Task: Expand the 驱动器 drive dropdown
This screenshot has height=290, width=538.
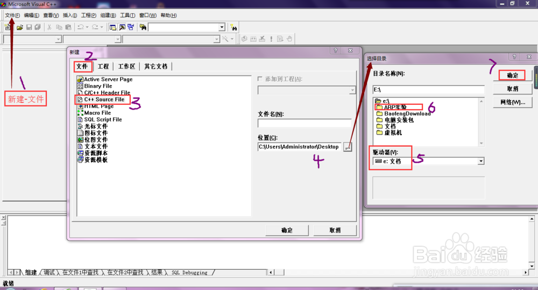Action: click(481, 161)
